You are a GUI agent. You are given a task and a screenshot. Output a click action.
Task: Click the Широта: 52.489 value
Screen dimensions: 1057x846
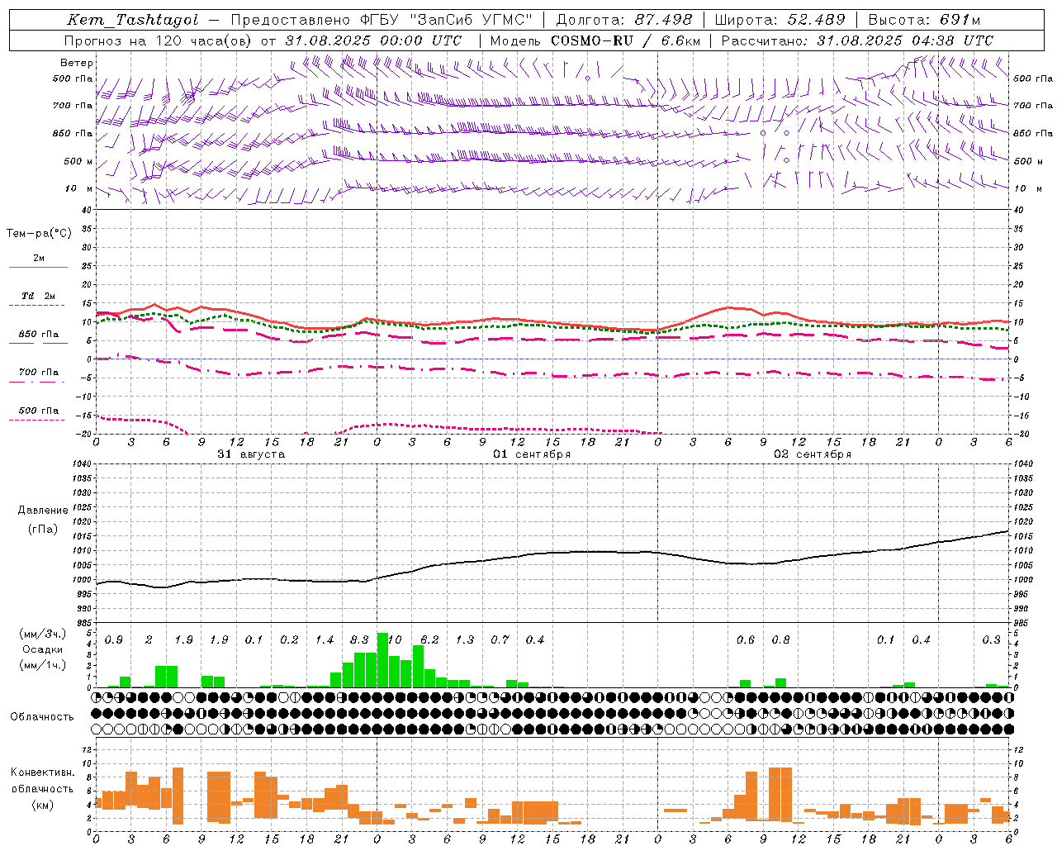(780, 20)
